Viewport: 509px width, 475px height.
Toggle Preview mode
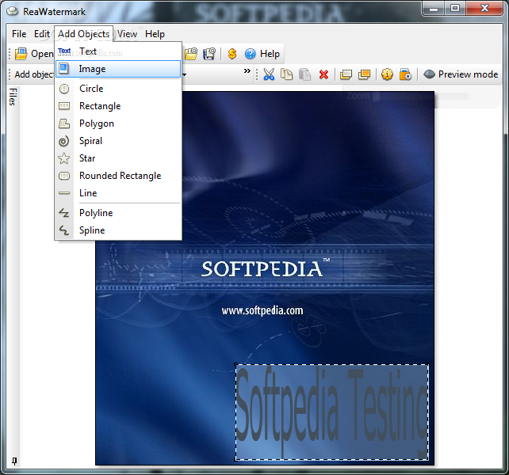[461, 74]
